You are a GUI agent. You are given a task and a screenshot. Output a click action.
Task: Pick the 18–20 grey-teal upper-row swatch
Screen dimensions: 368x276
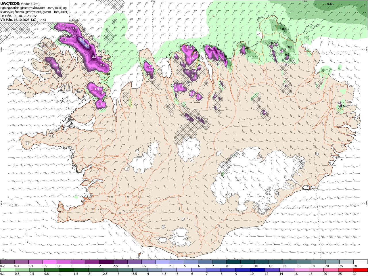318,262
